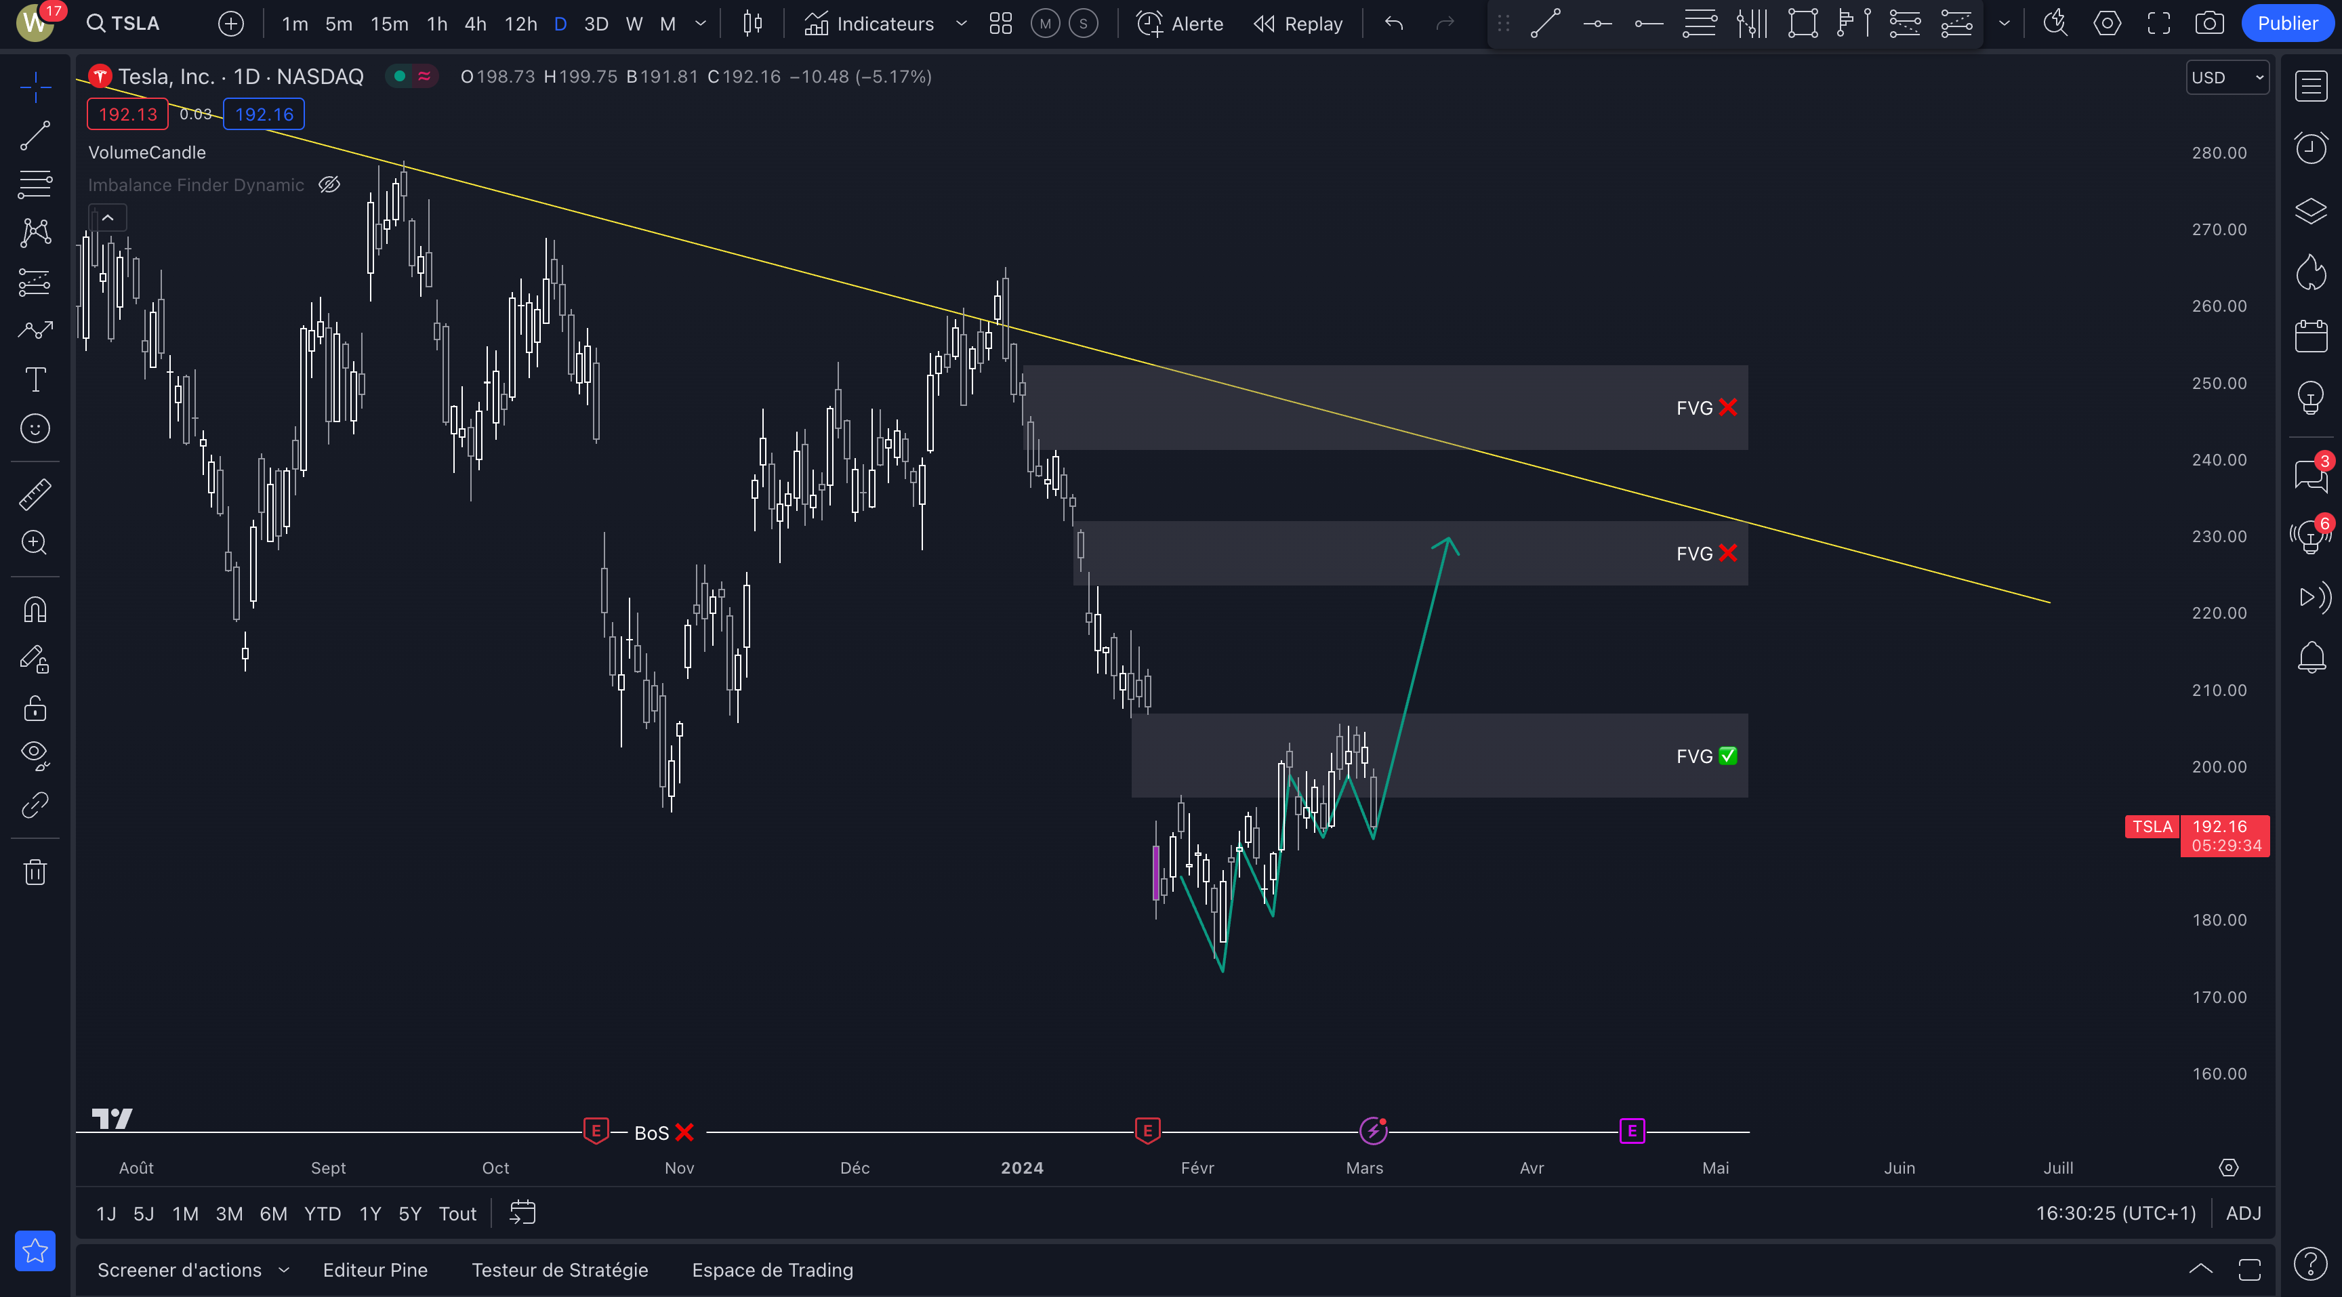This screenshot has height=1297, width=2342.
Task: Open the ideas lightbulb panel
Action: 2310,397
